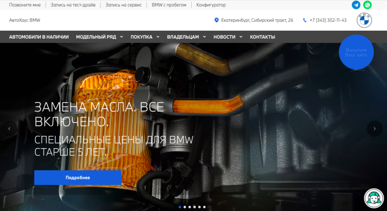Expand the Новости chevron
Image resolution: width=387 pixels, height=211 pixels.
click(x=241, y=37)
